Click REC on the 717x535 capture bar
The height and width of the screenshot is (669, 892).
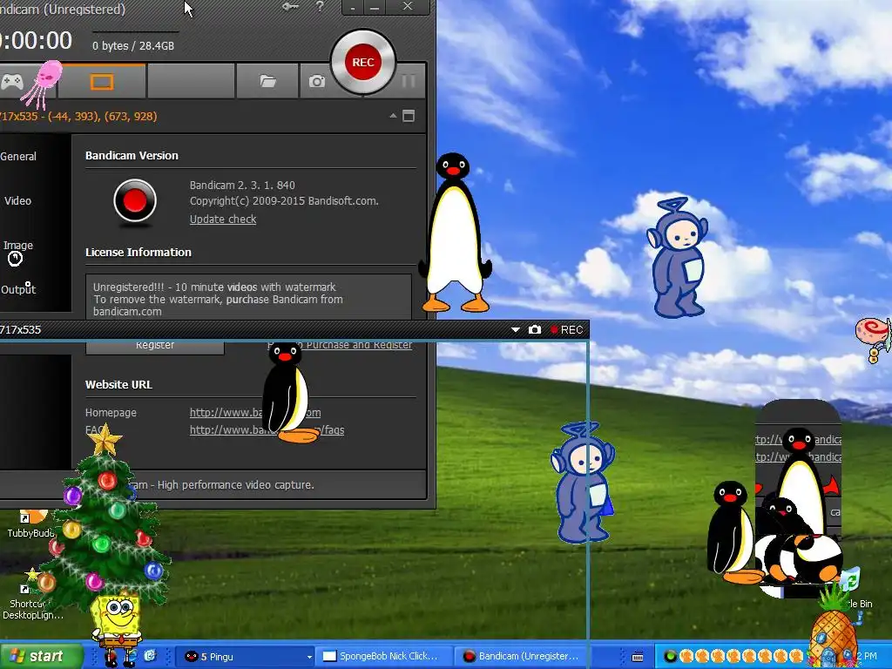pyautogui.click(x=566, y=330)
